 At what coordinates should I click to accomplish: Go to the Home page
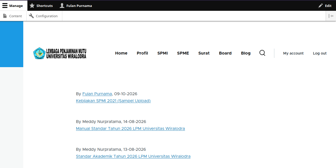point(121,53)
